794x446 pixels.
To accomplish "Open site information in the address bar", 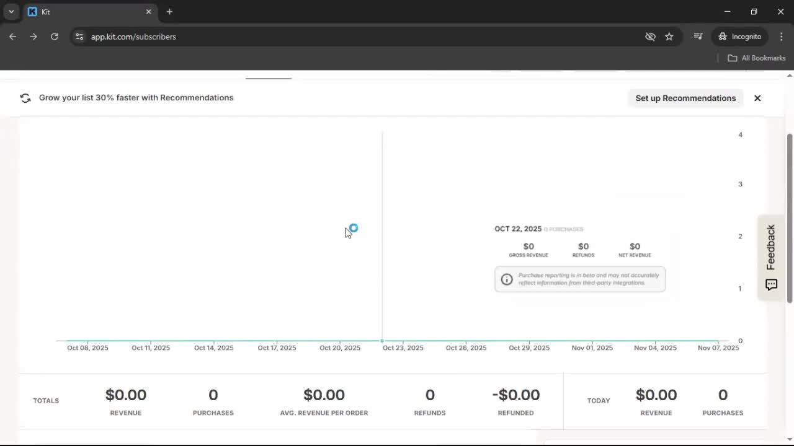I will tap(79, 37).
